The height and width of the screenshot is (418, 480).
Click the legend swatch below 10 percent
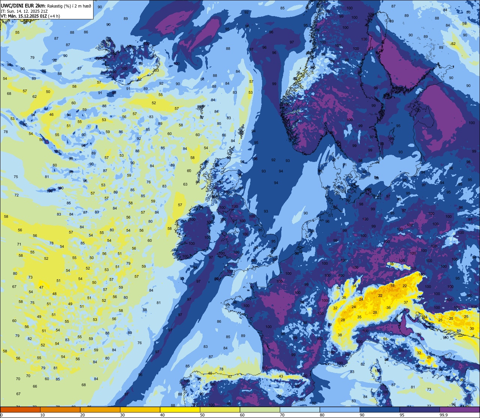20,410
